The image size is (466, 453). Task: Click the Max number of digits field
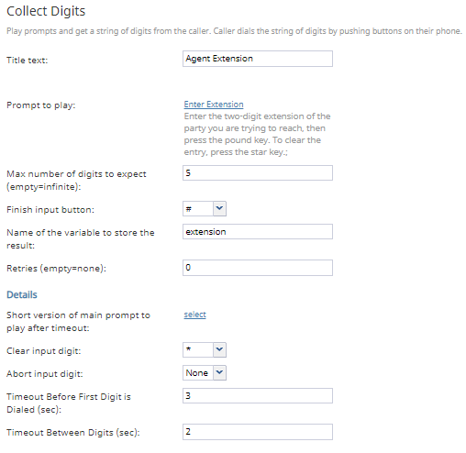point(258,173)
